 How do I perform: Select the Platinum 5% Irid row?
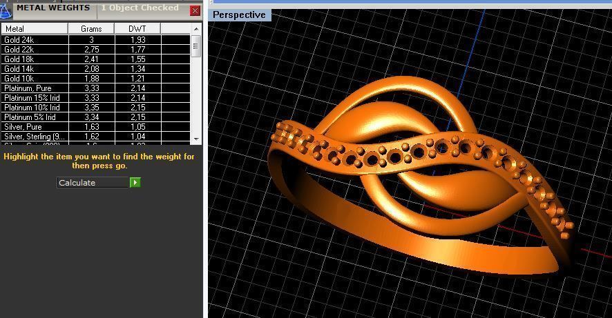(95, 117)
